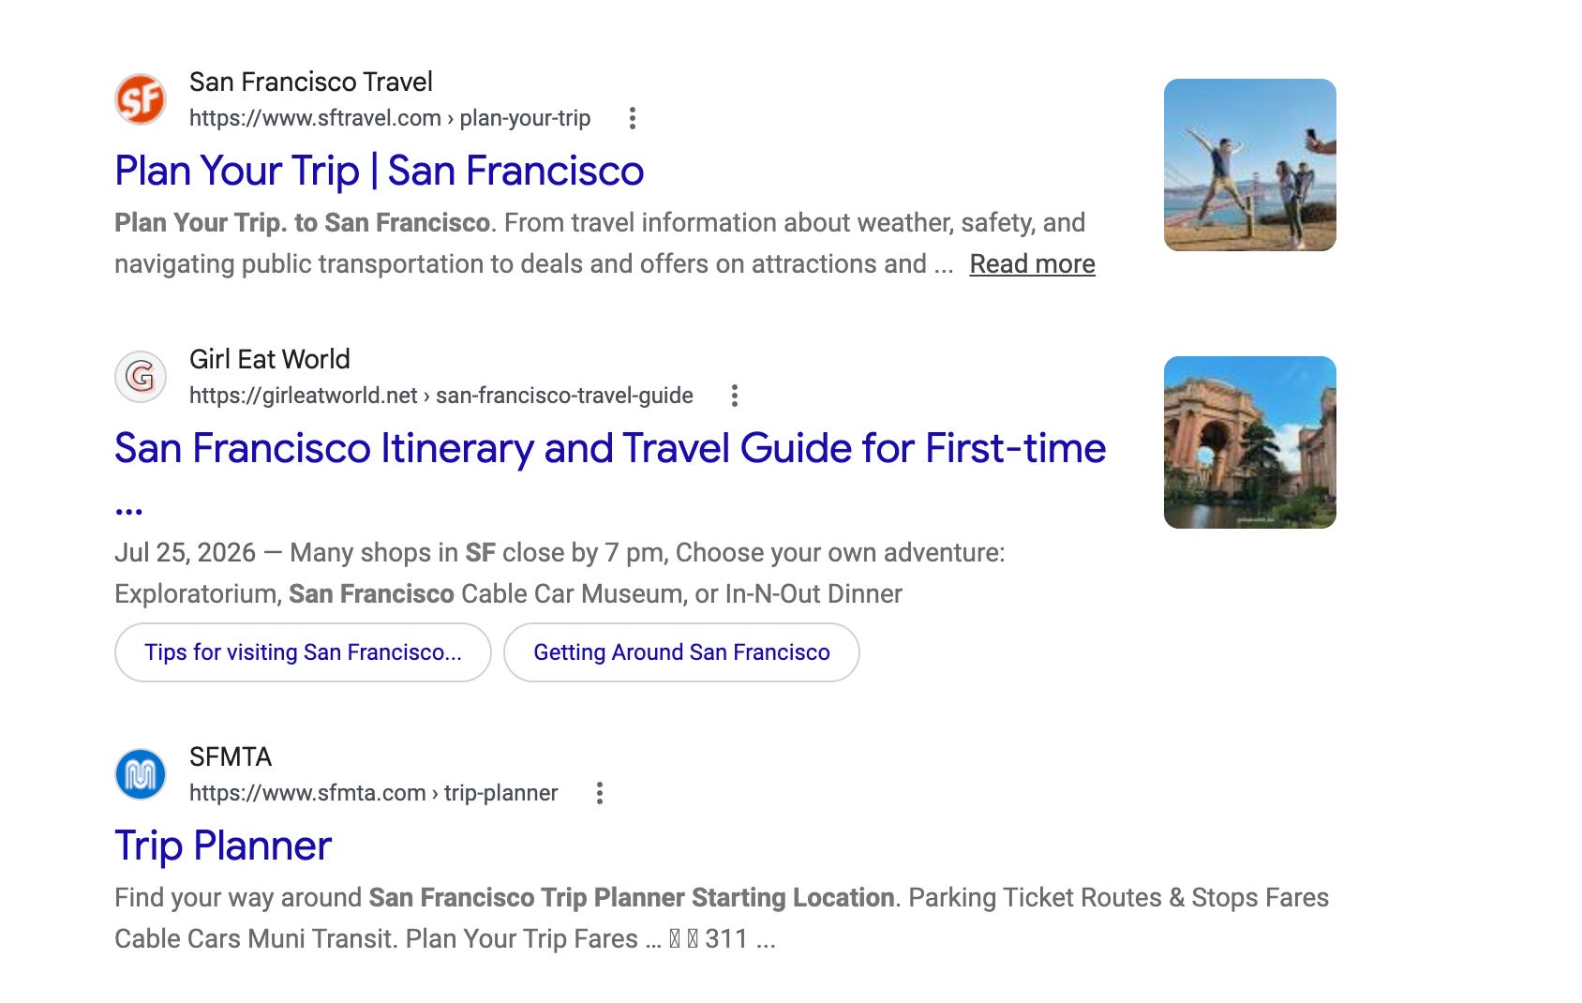1582x1003 pixels.
Task: Open three-dot menu for girleatworld.net result
Action: [735, 396]
